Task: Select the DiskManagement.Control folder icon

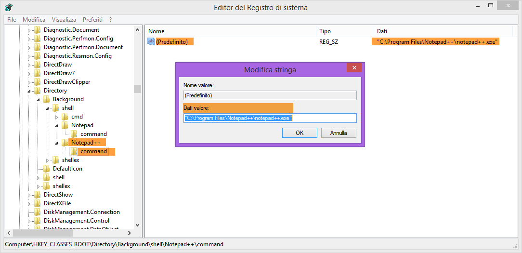Action: tap(37, 221)
